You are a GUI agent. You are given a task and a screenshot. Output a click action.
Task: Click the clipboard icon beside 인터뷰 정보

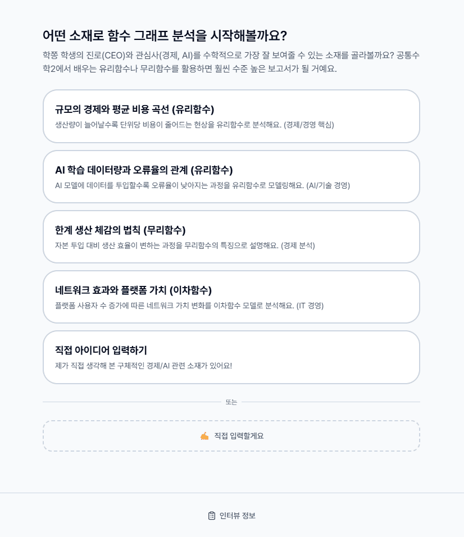click(212, 516)
